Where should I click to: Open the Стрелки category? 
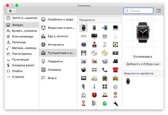pyautogui.click(x=22, y=77)
